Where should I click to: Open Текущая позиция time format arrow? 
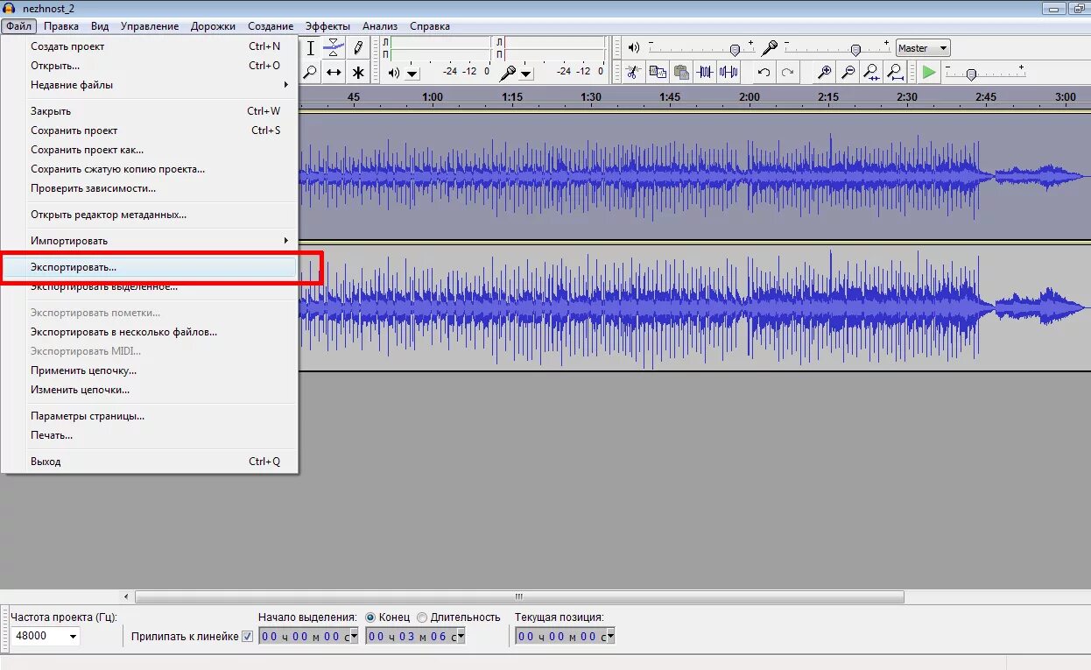(610, 637)
